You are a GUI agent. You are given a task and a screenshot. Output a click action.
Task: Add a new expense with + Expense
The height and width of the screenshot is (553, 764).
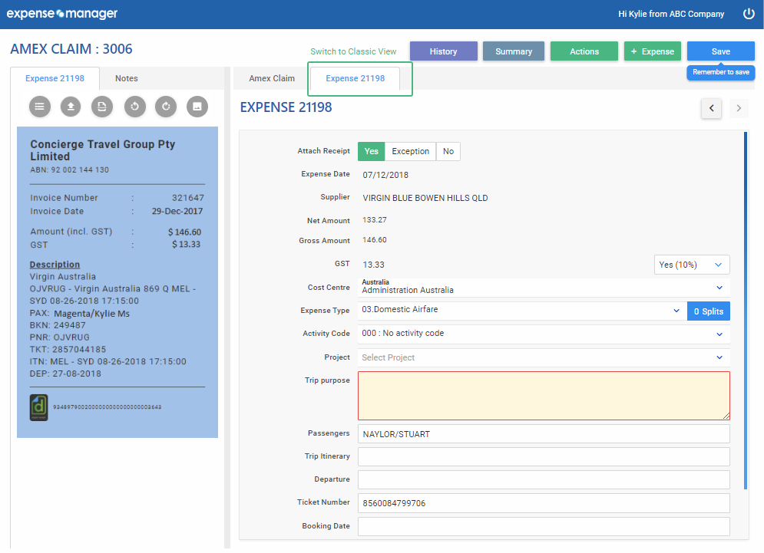[x=653, y=51]
